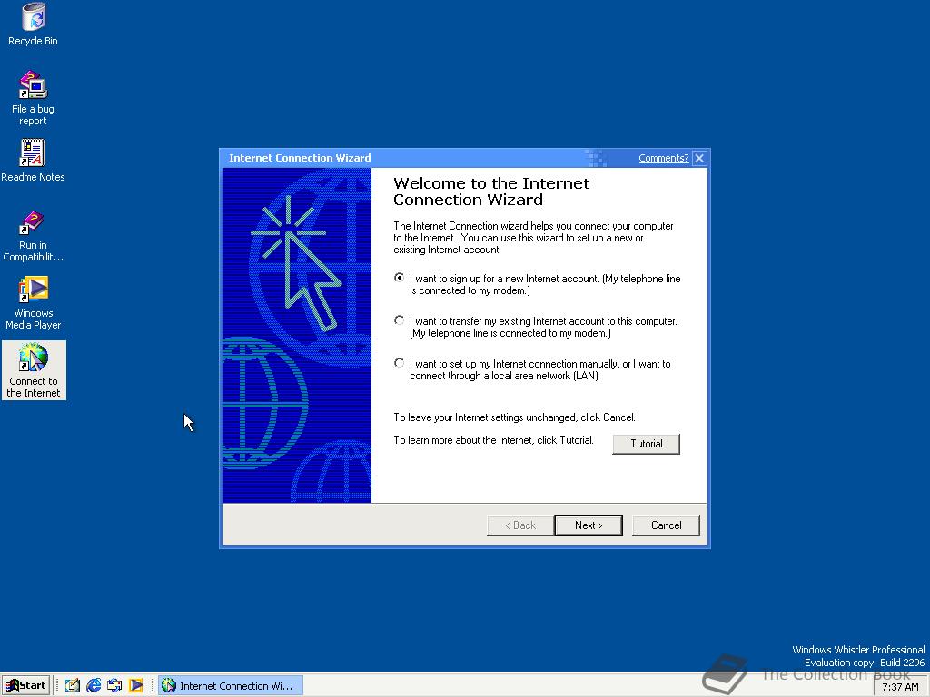Cancel the Internet Connection Wizard
The image size is (930, 697).
pyautogui.click(x=666, y=525)
